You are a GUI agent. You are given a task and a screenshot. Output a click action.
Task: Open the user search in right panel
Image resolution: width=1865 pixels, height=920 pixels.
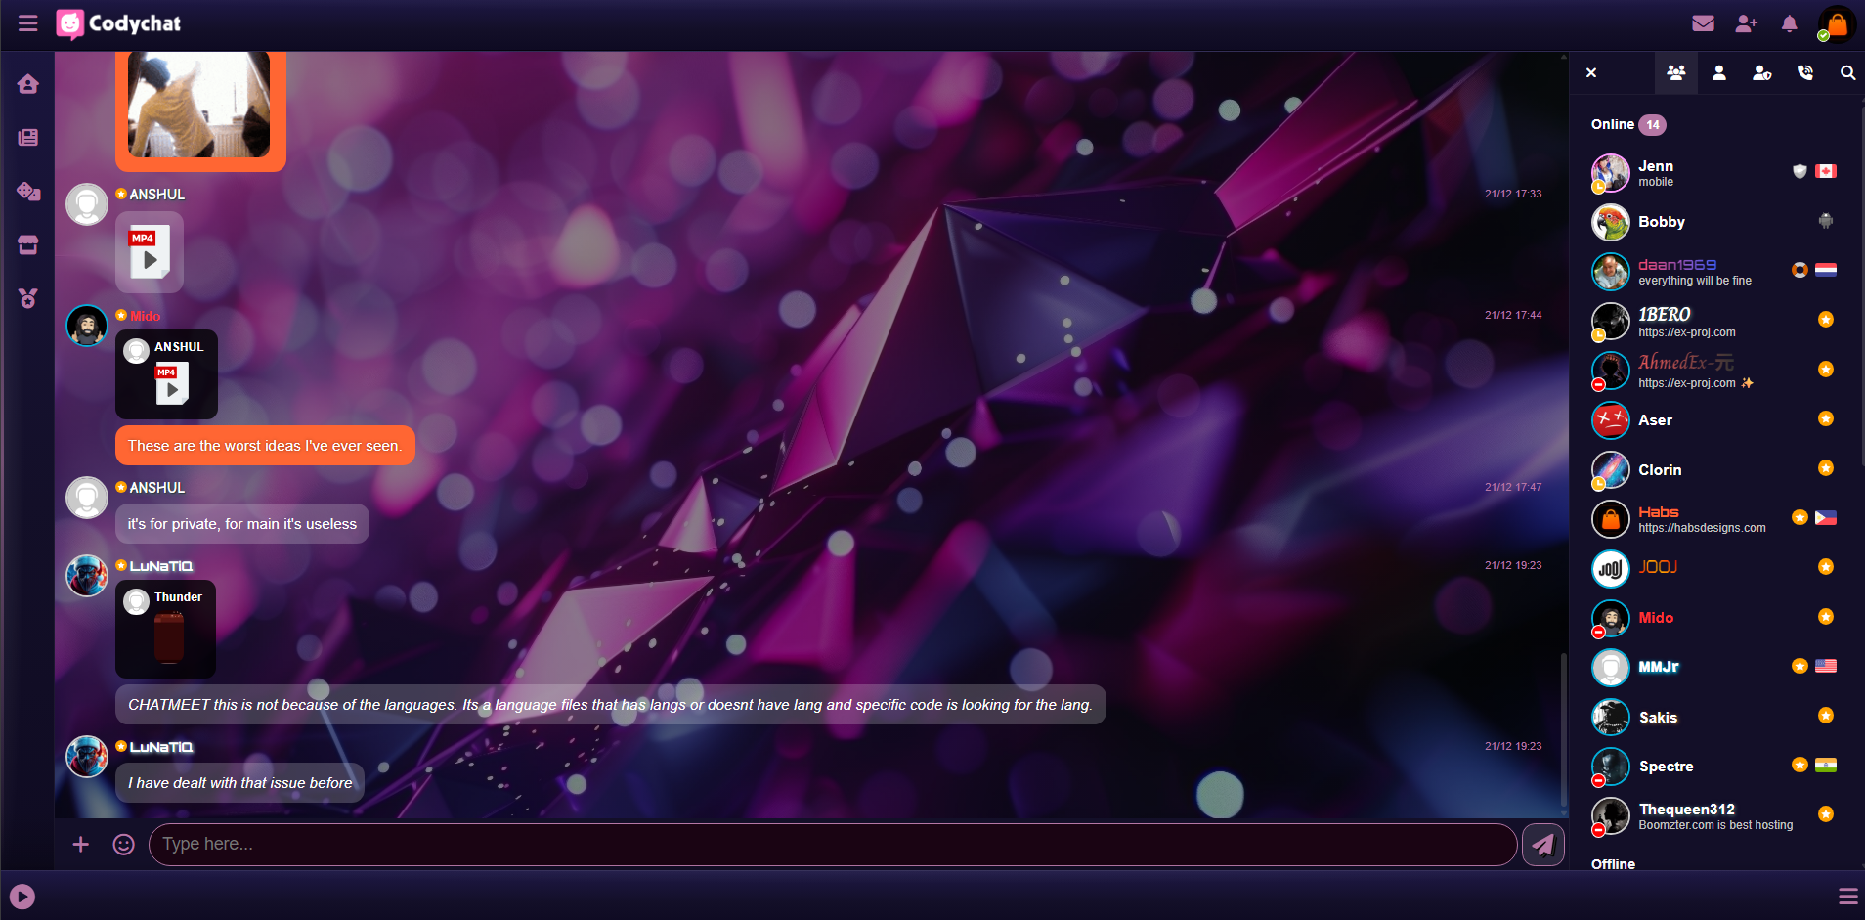(x=1847, y=73)
